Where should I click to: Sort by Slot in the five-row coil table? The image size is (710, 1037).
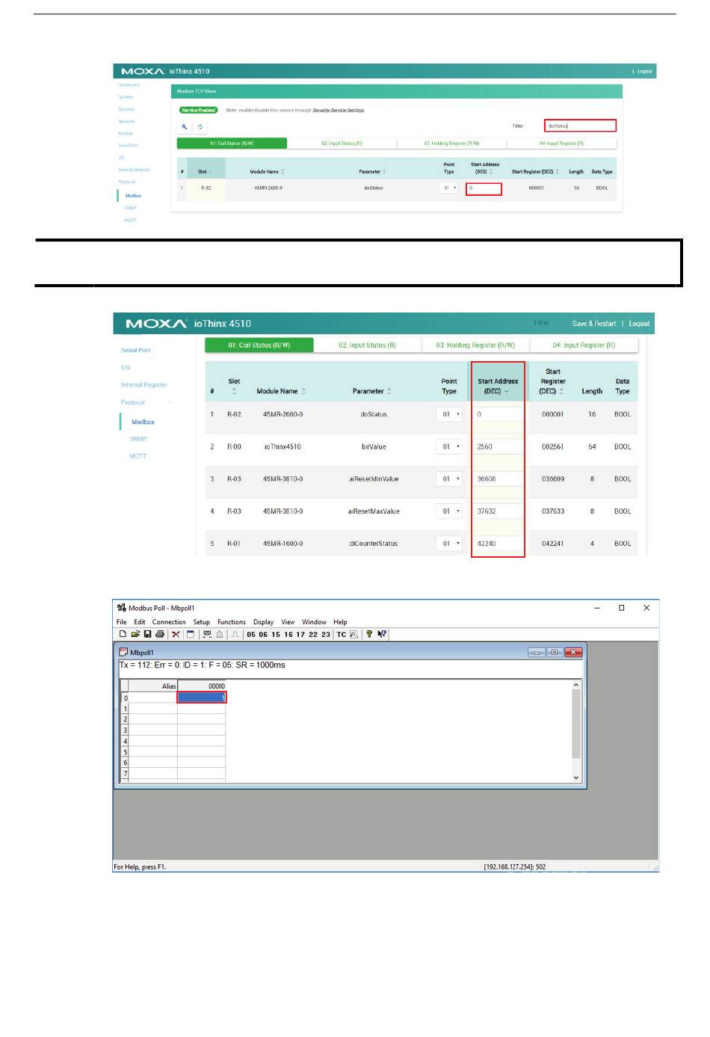(234, 386)
